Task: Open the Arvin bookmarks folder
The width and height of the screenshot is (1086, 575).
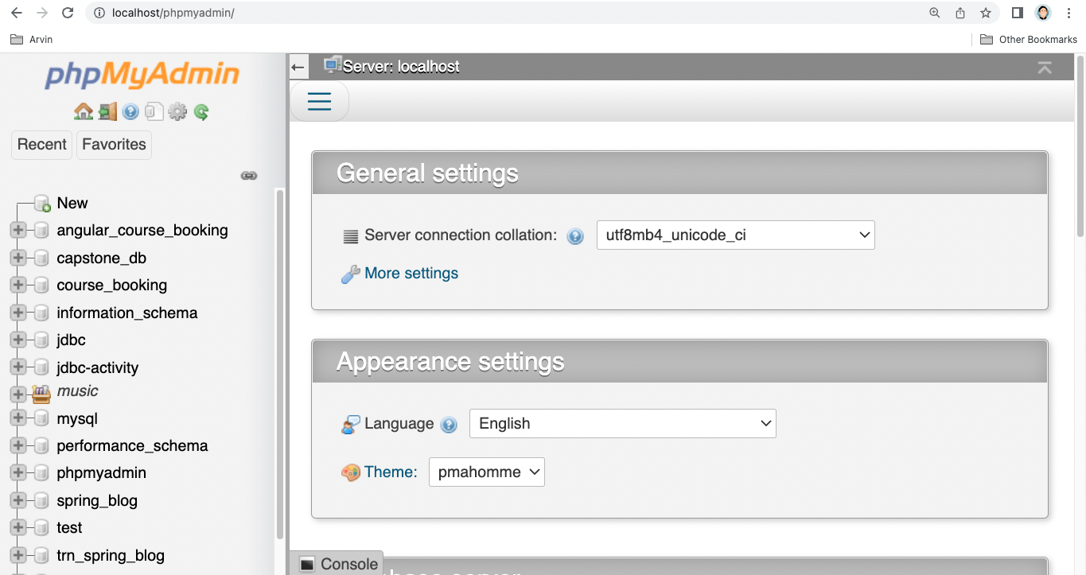Action: [x=32, y=39]
